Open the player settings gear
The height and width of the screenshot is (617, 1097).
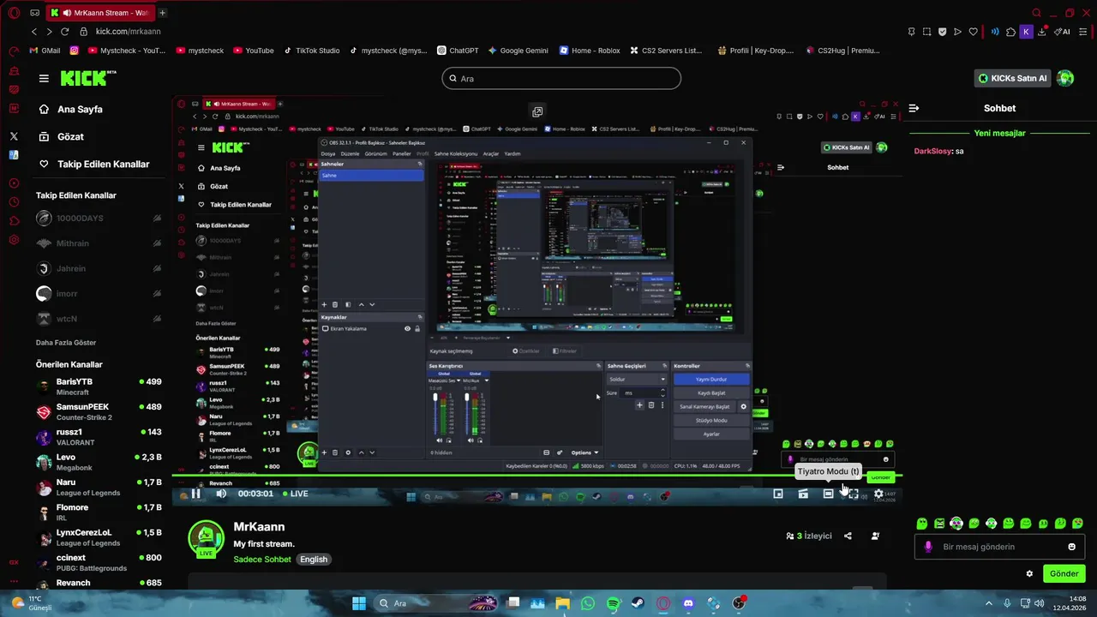878,494
